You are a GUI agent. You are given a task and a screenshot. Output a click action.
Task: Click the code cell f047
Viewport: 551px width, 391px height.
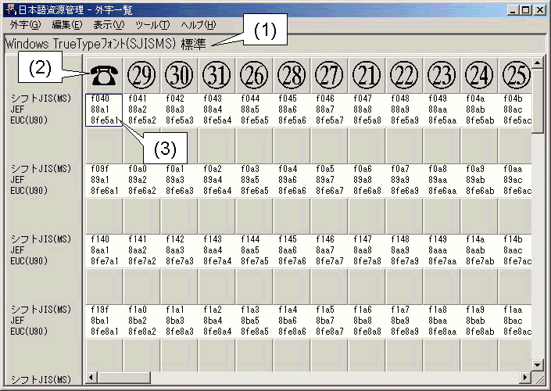point(363,99)
